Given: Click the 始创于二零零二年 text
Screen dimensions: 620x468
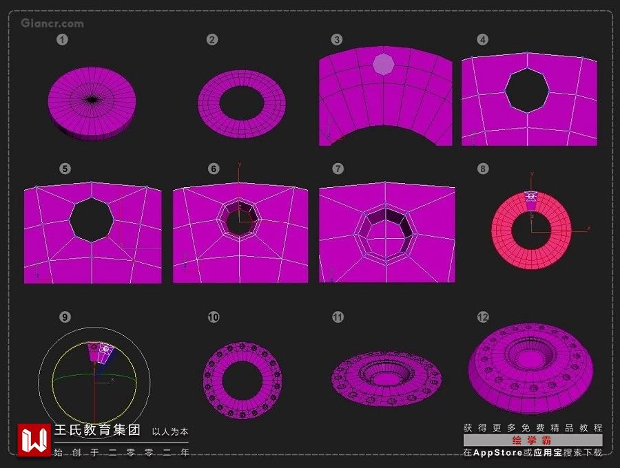Looking at the screenshot, I should pos(121,452).
